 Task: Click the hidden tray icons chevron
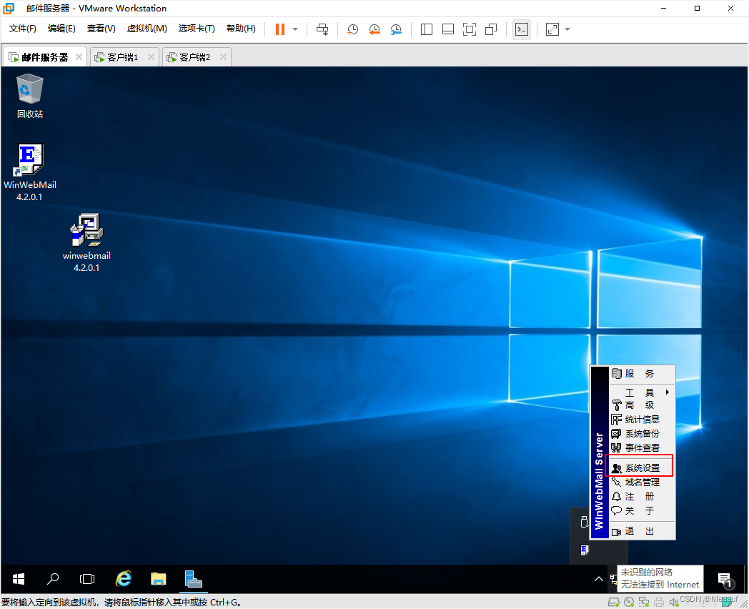pyautogui.click(x=598, y=580)
